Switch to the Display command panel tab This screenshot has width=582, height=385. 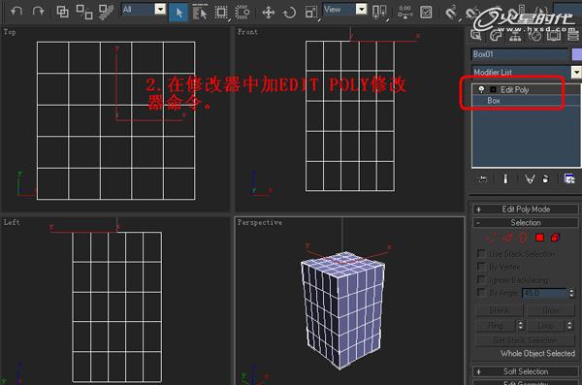pos(554,35)
